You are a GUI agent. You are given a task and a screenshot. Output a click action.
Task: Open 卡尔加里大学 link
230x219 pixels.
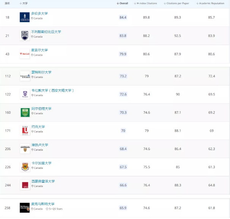(41, 163)
